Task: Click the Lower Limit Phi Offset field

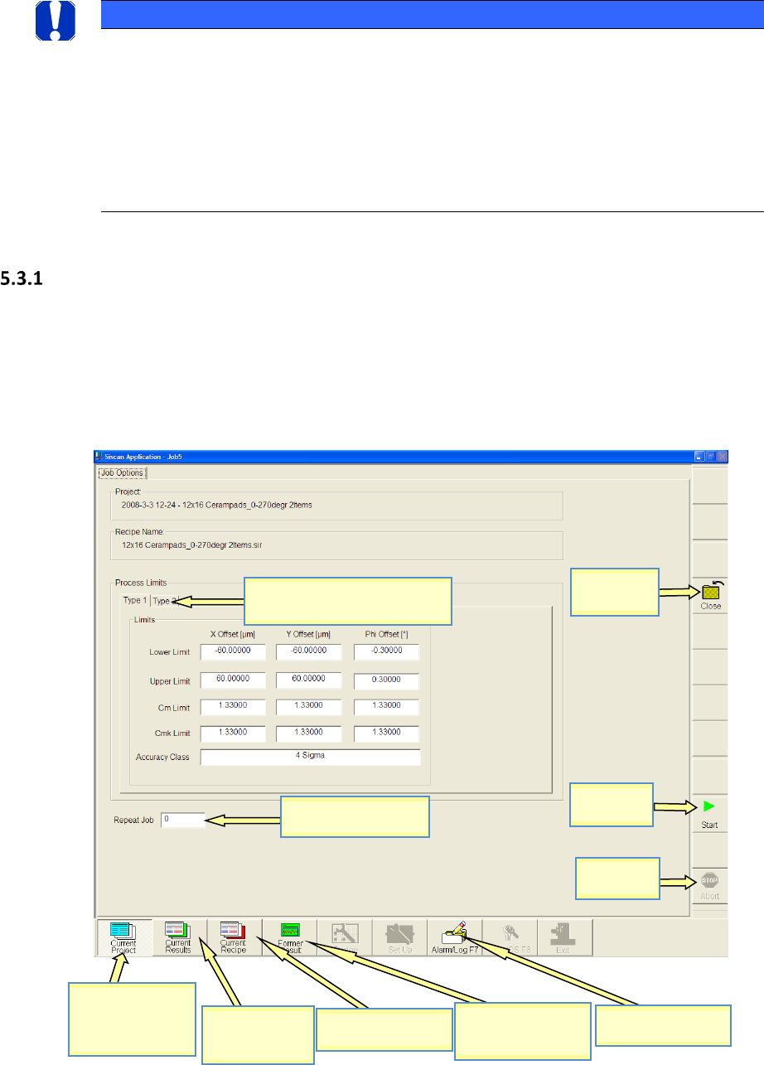Action: coord(386,651)
